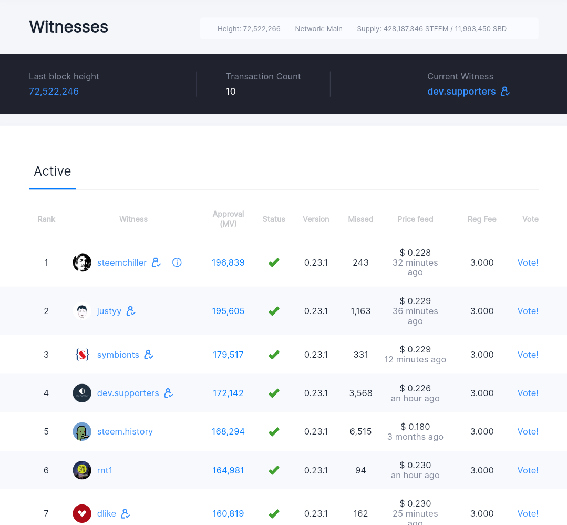Click approval value 160,819
567x525 pixels.
(x=228, y=513)
